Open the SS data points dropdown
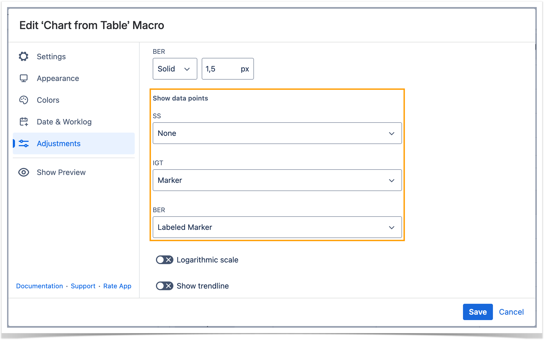Screen dimensions: 546x341 coord(277,133)
